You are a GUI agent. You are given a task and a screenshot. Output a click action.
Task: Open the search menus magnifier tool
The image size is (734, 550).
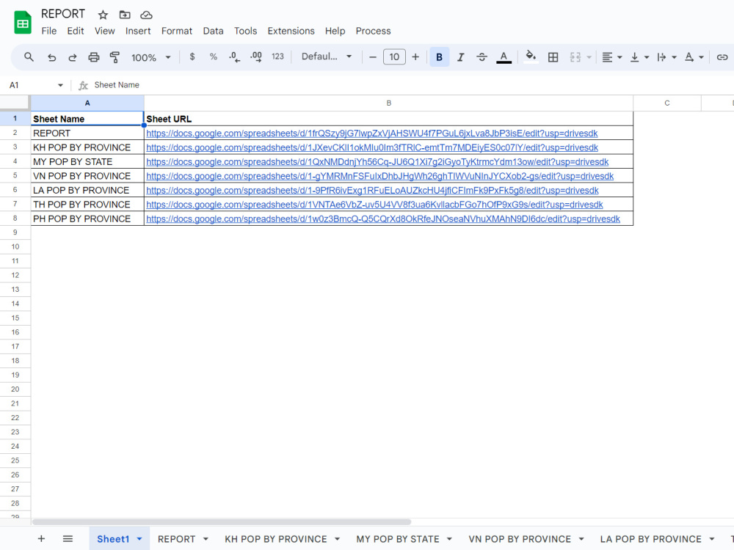click(29, 57)
